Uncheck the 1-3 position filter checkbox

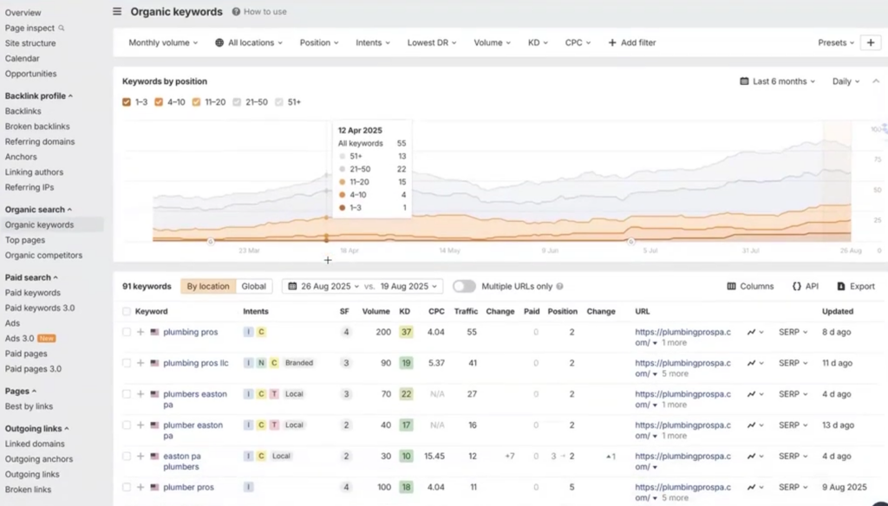point(126,101)
